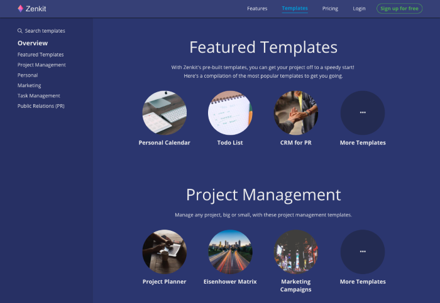Open the CRM for PR handshake thumbnail
This screenshot has height=303, width=440.
tap(296, 112)
